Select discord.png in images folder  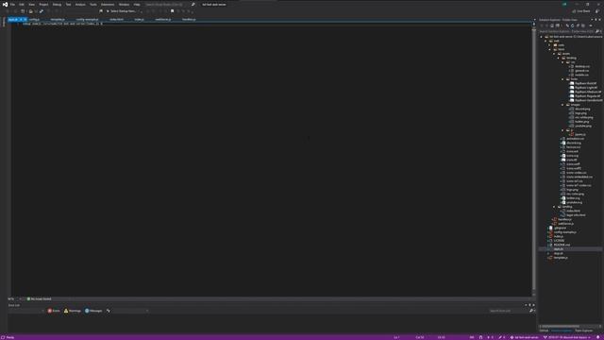tap(582, 109)
